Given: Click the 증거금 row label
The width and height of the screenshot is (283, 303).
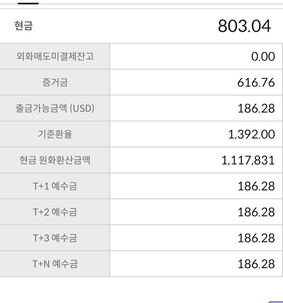Looking at the screenshot, I should (x=55, y=82).
